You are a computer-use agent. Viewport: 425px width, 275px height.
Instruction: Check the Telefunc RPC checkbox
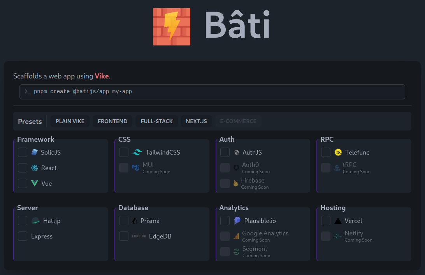point(326,152)
